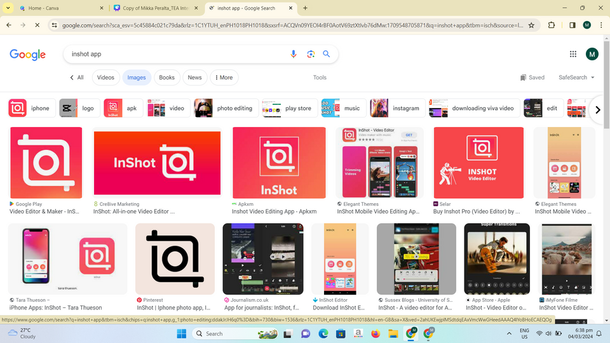Screen dimensions: 610x343
Task: Filter by photo editing chip
Action: click(226, 108)
